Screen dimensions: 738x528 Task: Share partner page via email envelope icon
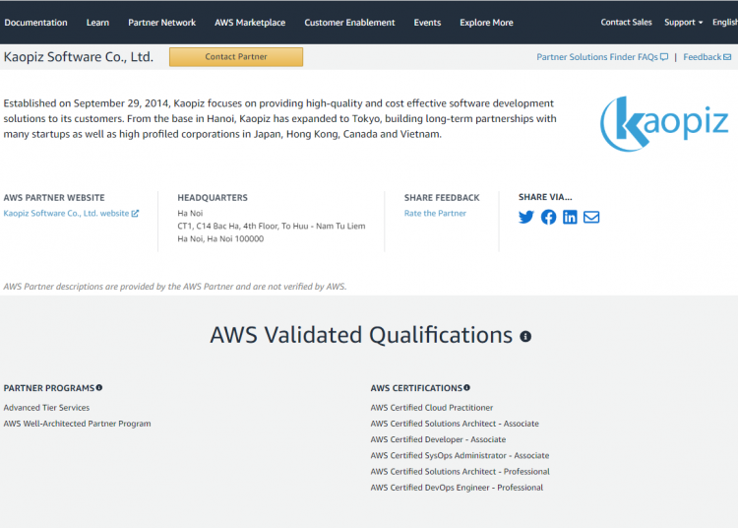pos(591,217)
